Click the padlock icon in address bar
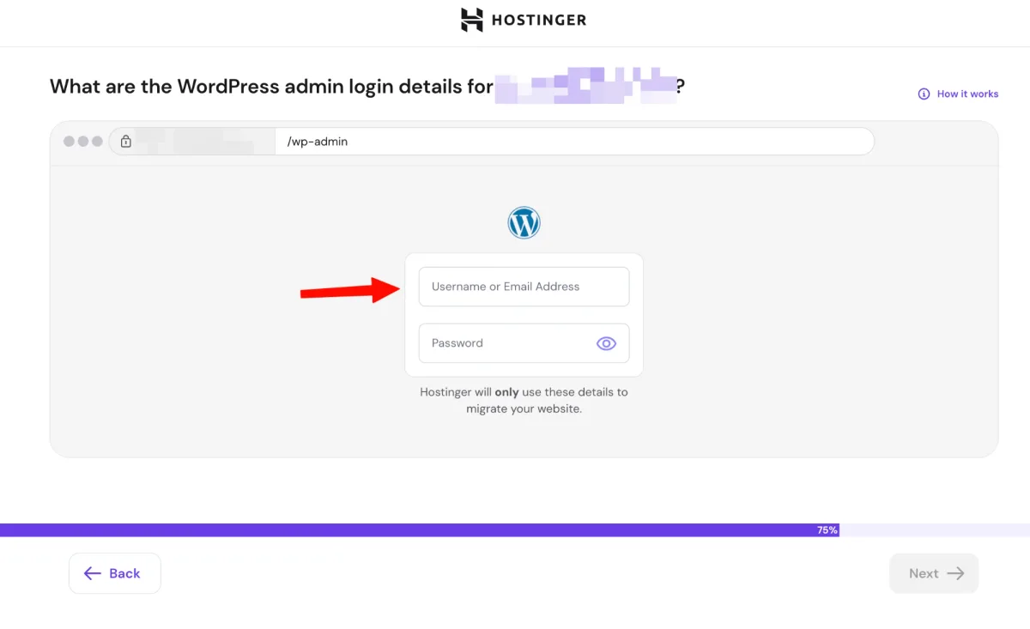Viewport: 1030px width, 629px height. [126, 142]
